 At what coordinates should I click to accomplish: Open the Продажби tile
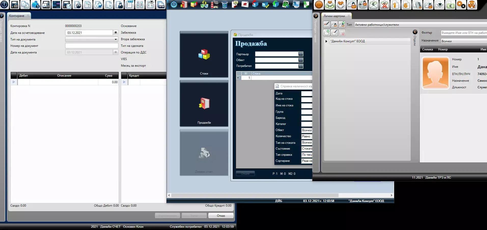(x=204, y=103)
